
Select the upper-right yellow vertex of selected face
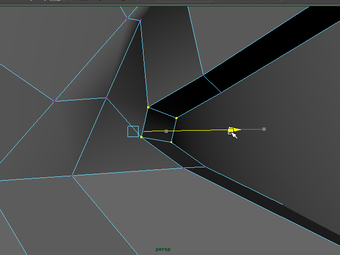point(176,118)
